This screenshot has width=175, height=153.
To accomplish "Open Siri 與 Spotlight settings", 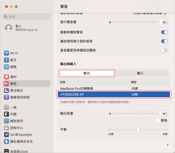I will click(21, 135).
